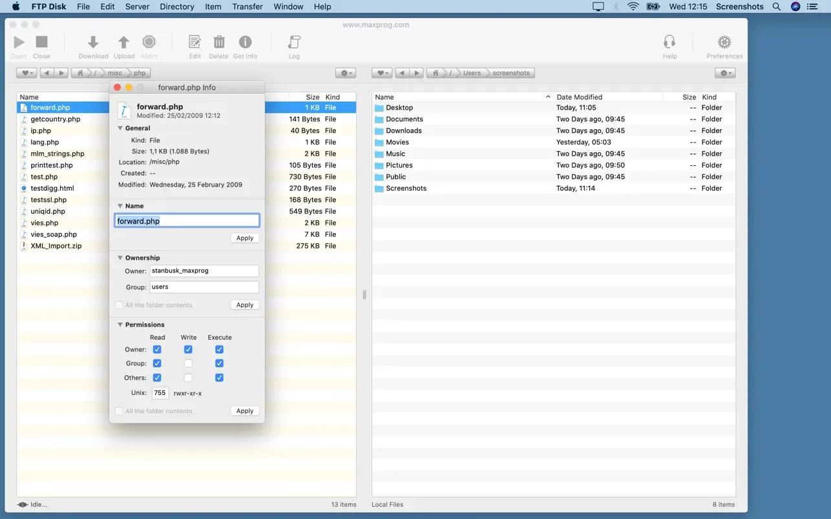
Task: Click the Download toolbar icon
Action: click(x=93, y=43)
